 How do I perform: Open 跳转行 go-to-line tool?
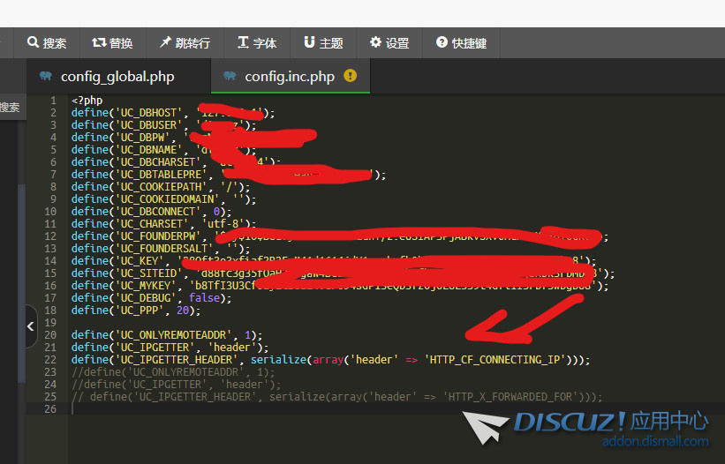coord(184,42)
